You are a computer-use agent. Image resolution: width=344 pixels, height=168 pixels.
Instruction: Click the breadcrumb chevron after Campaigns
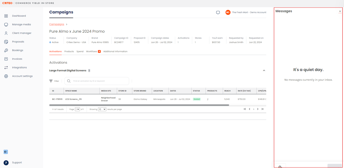(x=67, y=24)
